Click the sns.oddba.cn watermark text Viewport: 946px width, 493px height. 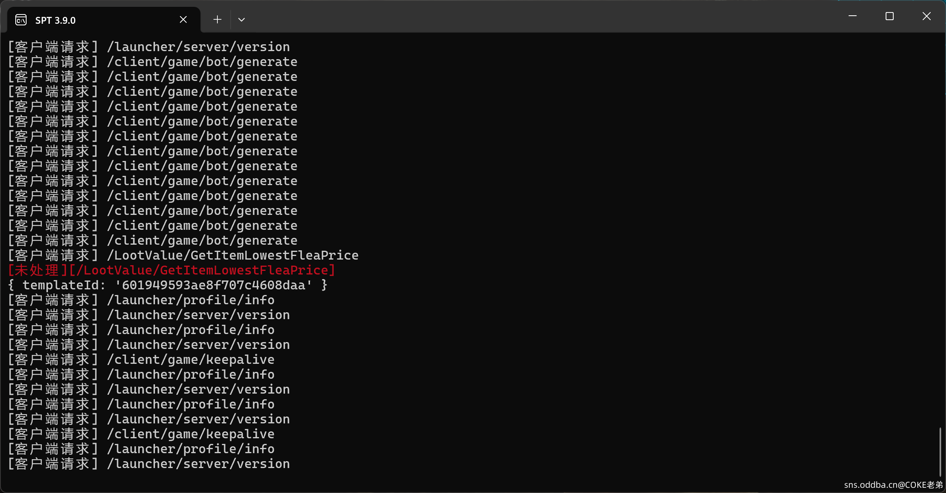click(x=893, y=485)
